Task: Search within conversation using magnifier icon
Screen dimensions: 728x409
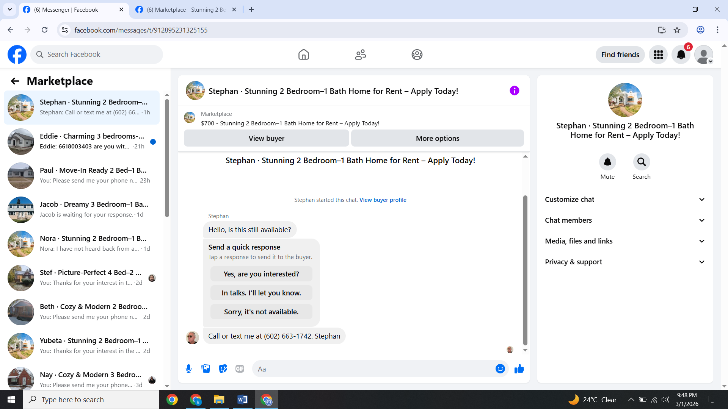Action: coord(641,162)
